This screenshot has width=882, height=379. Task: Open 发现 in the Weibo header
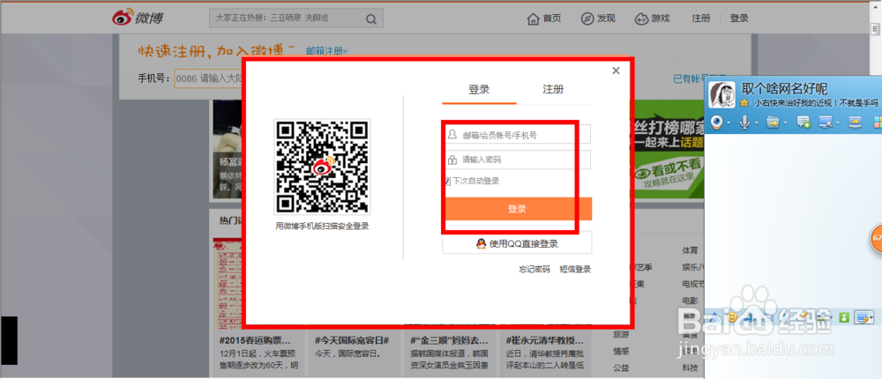coord(598,19)
